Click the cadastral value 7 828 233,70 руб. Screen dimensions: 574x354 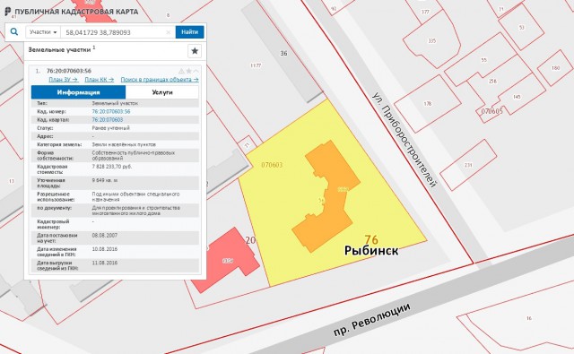[111, 167]
